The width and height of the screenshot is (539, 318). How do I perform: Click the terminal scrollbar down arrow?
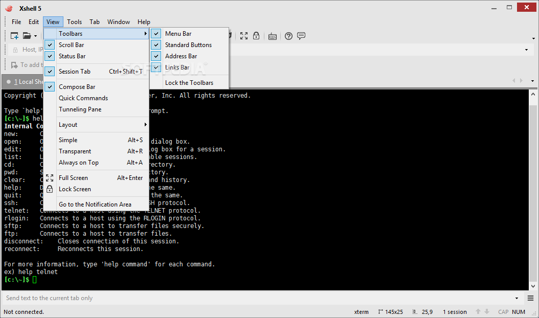coord(533,286)
